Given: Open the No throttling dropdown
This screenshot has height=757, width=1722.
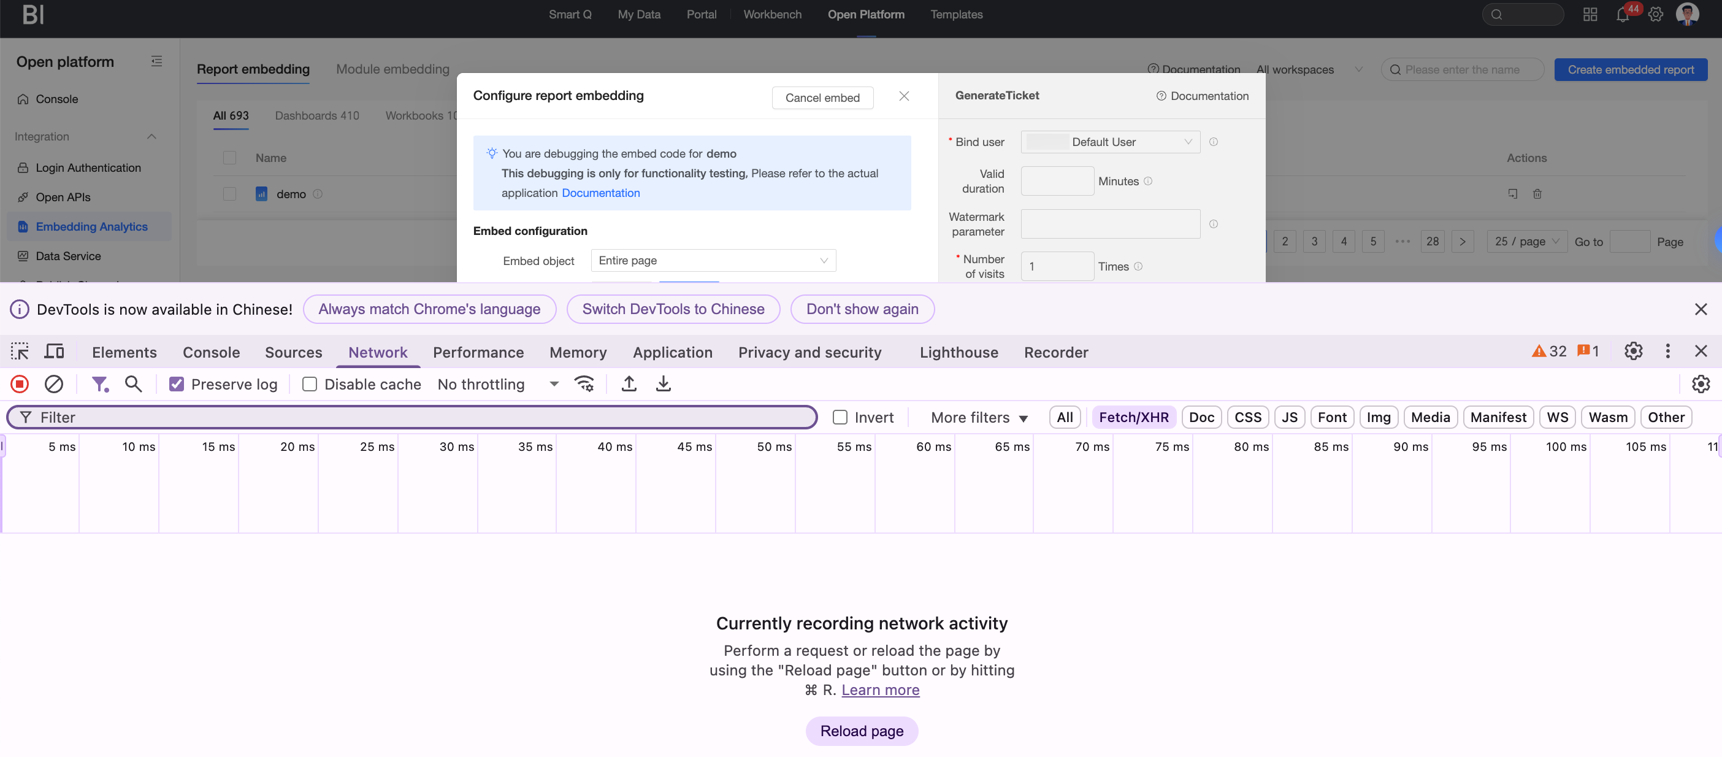Looking at the screenshot, I should pyautogui.click(x=497, y=385).
